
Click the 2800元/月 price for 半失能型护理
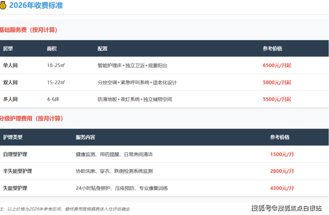(282, 171)
